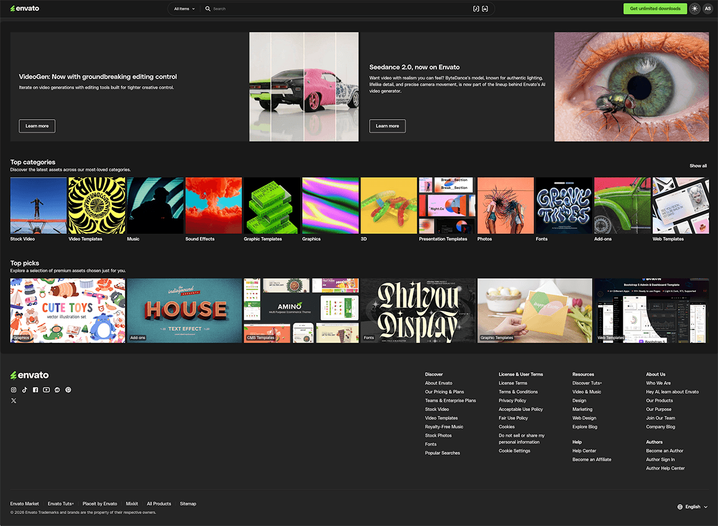Open the License Terms link
The image size is (718, 526).
click(513, 383)
